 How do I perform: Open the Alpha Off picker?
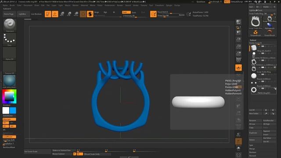(x=9, y=54)
